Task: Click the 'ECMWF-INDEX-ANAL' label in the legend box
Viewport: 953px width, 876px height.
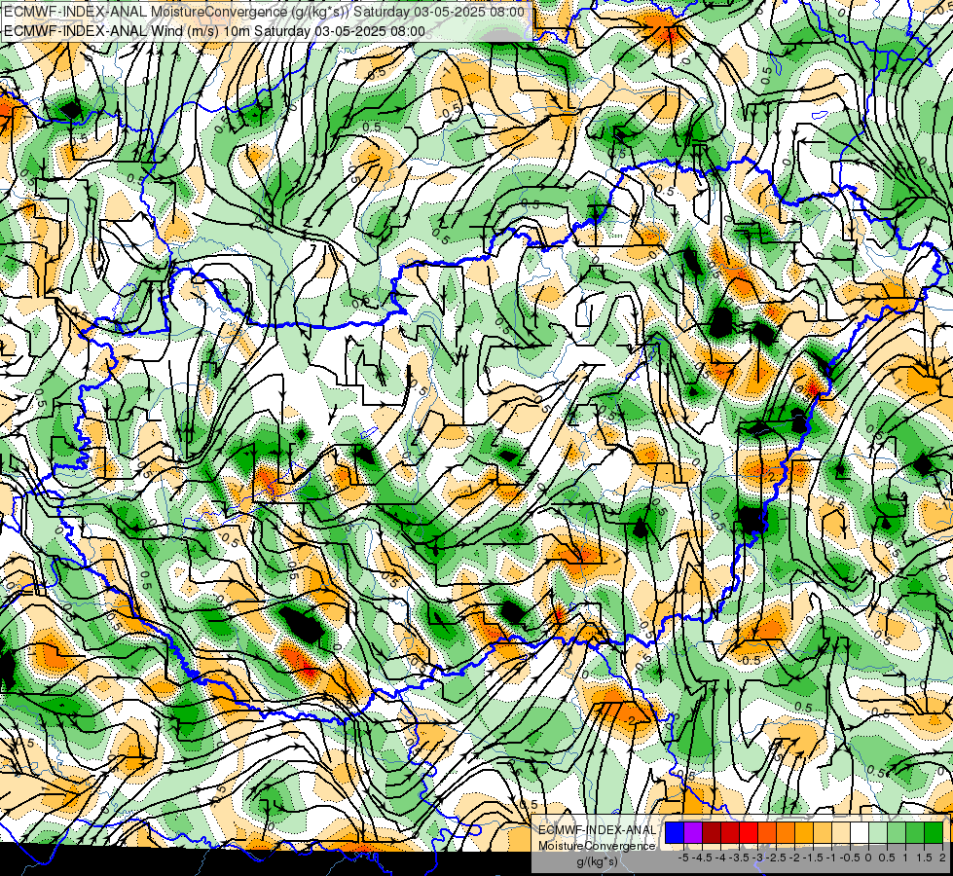Action: point(598,830)
